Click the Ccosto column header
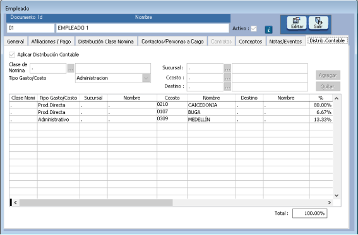This screenshot has width=358, height=235. click(172, 98)
